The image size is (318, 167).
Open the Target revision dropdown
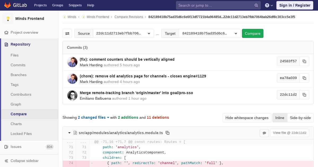click(x=210, y=33)
